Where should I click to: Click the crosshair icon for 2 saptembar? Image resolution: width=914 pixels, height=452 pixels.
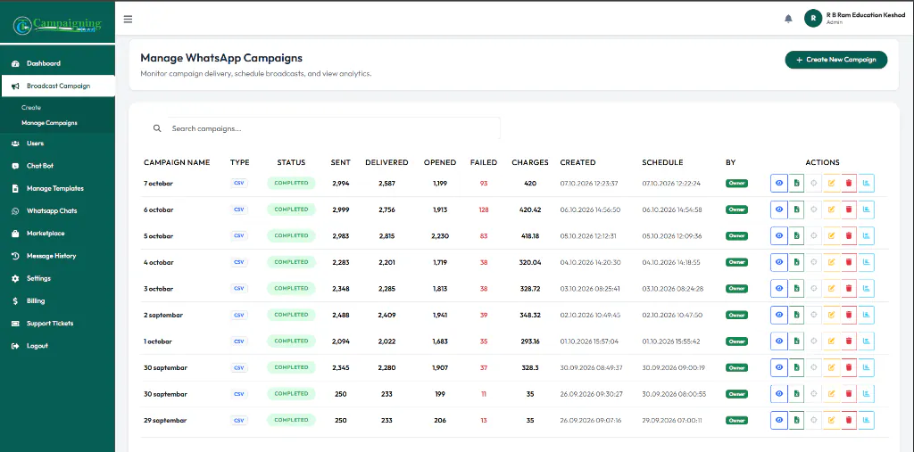point(814,315)
